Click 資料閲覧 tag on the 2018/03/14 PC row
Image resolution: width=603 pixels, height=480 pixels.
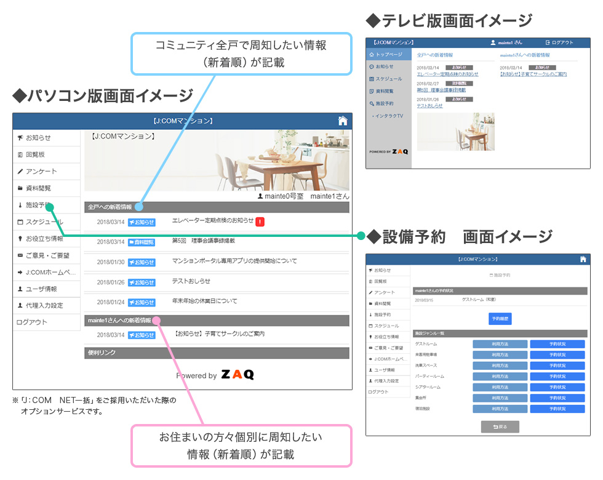[142, 242]
